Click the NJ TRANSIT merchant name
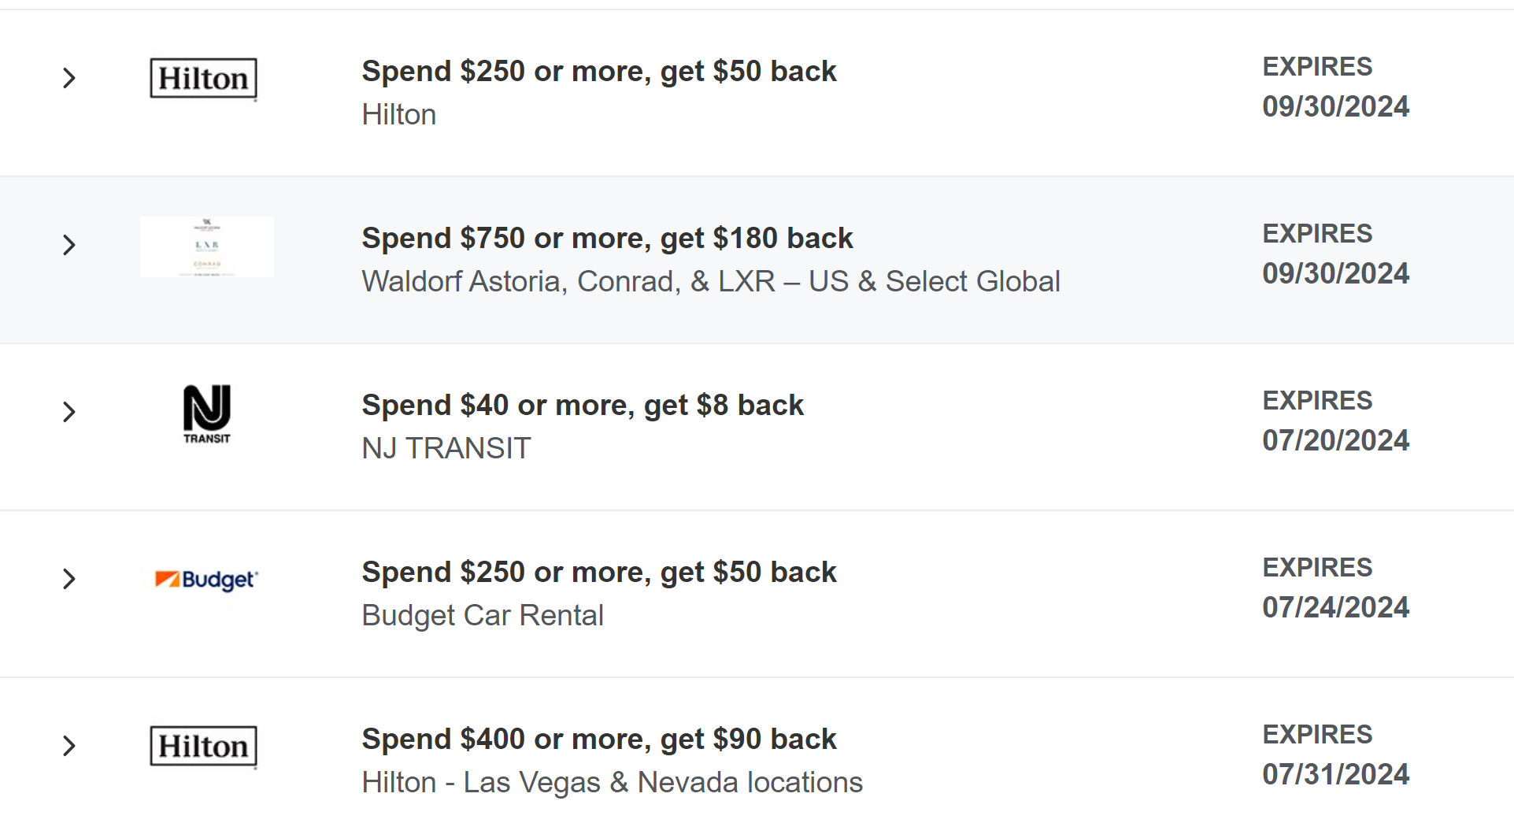 click(x=446, y=448)
